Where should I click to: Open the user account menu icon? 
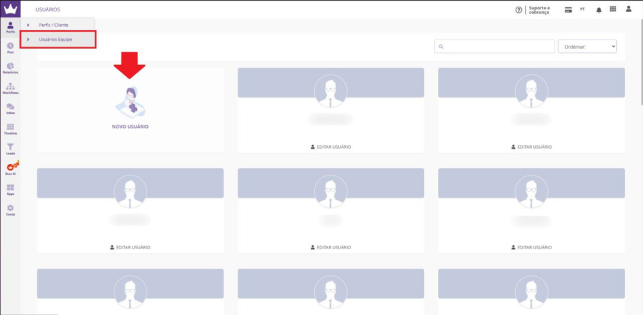(628, 9)
